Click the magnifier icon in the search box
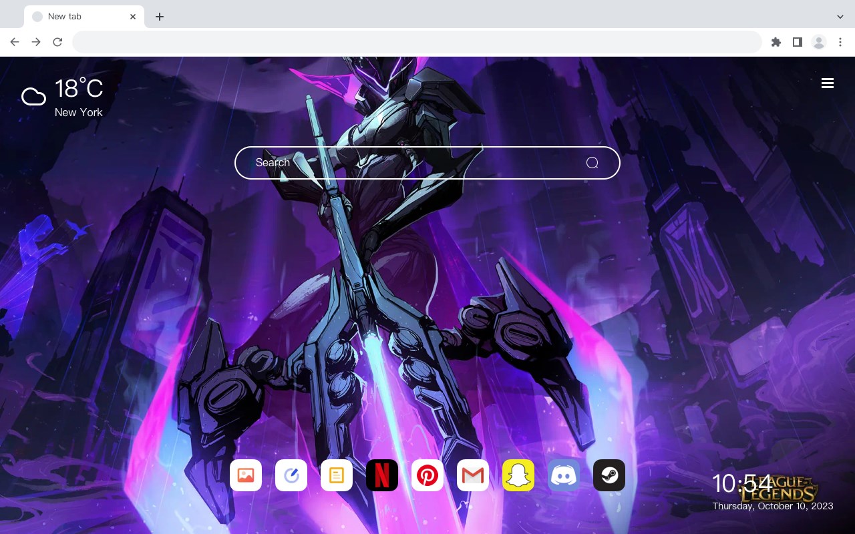The height and width of the screenshot is (534, 855). [592, 163]
